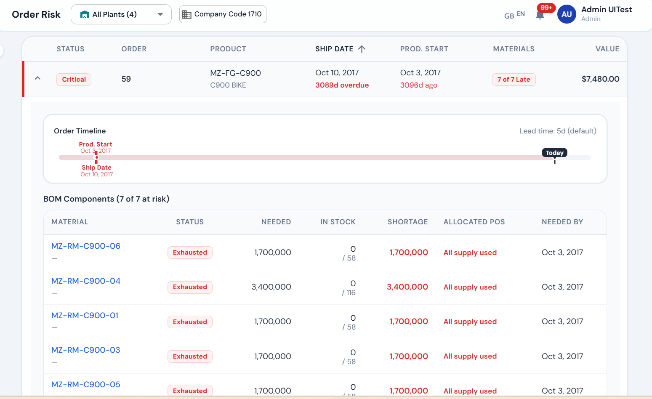Click the Critical status badge
This screenshot has width=652, height=399.
tap(74, 79)
